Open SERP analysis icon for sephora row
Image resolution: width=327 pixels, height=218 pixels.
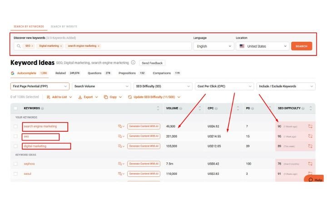point(121,164)
